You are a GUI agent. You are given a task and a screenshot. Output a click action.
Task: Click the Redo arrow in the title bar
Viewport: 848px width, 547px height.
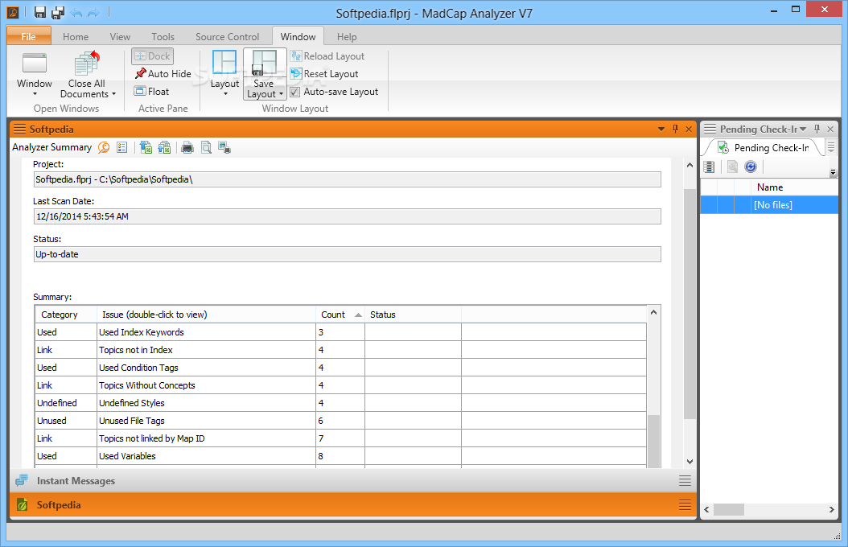tap(93, 12)
